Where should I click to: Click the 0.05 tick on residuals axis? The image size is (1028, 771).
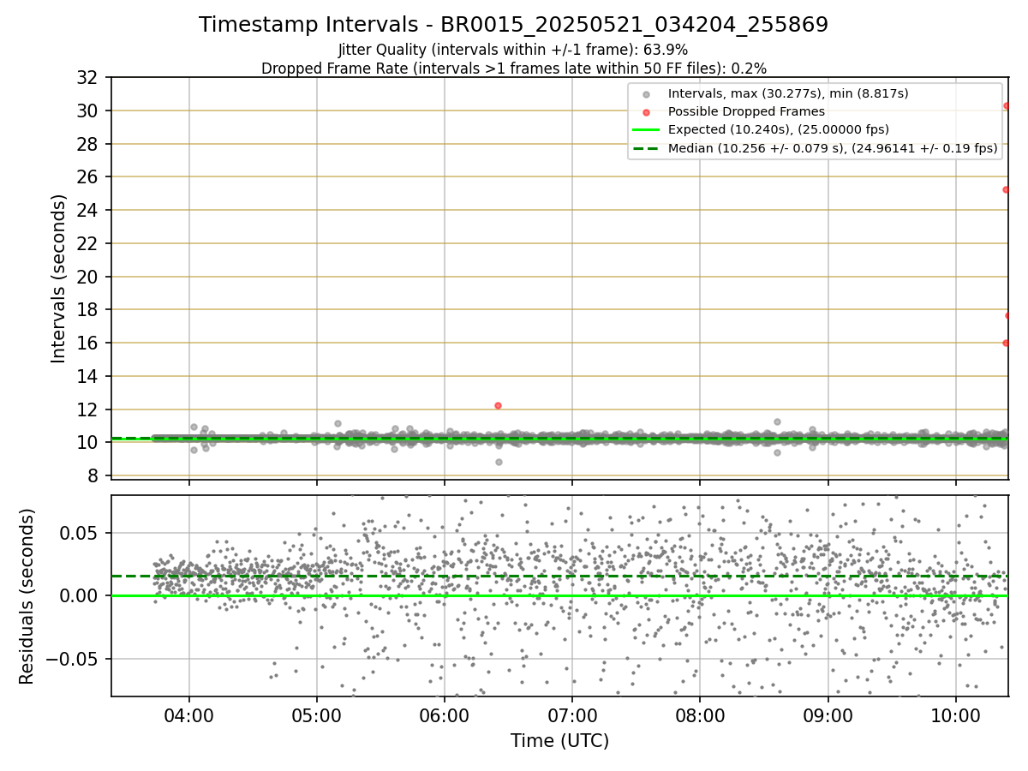click(81, 533)
